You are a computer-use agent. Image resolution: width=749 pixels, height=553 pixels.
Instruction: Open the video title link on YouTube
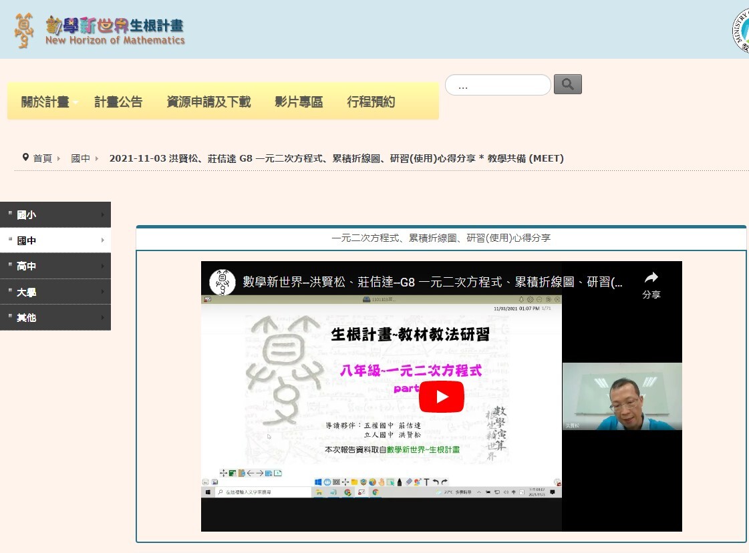coord(432,282)
